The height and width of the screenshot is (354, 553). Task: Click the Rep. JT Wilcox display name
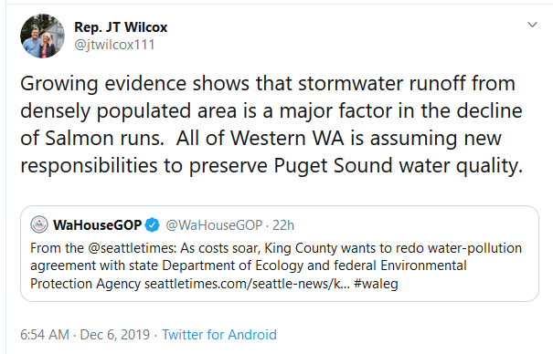121,27
